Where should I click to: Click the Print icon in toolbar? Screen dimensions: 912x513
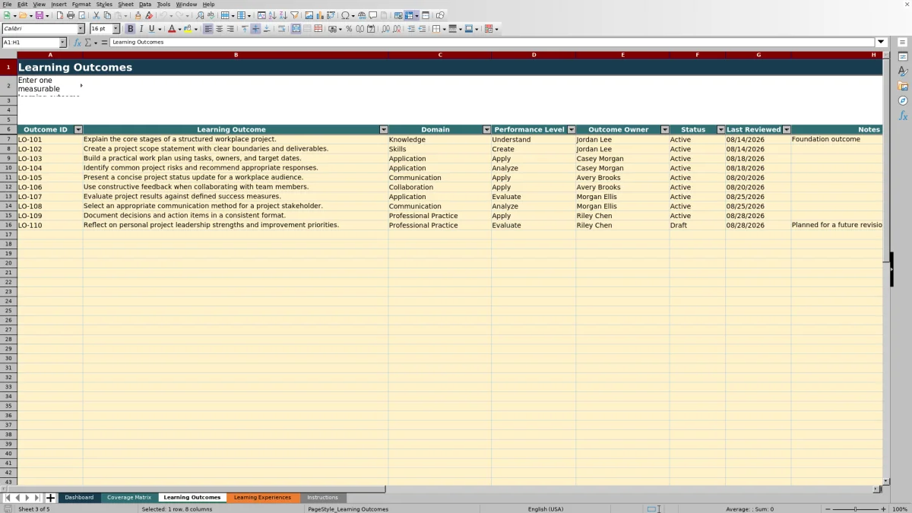(71, 15)
